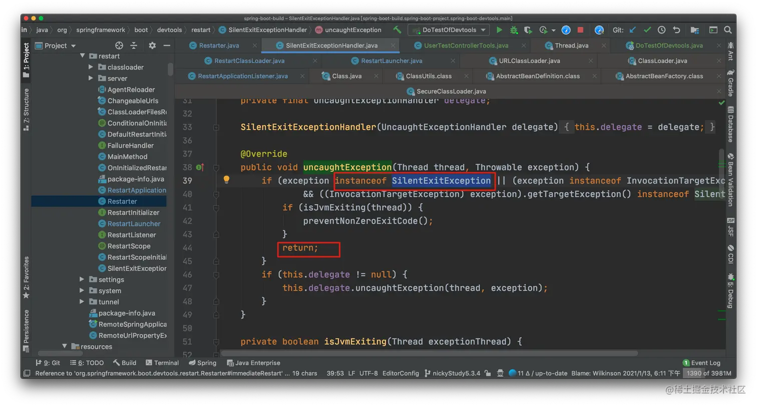Viewport: 757px width, 406px height.
Task: Open the TODO tool window
Action: pos(88,363)
